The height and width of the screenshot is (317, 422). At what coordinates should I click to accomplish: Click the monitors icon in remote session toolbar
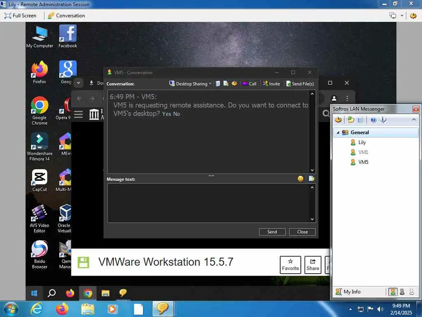[x=393, y=16]
